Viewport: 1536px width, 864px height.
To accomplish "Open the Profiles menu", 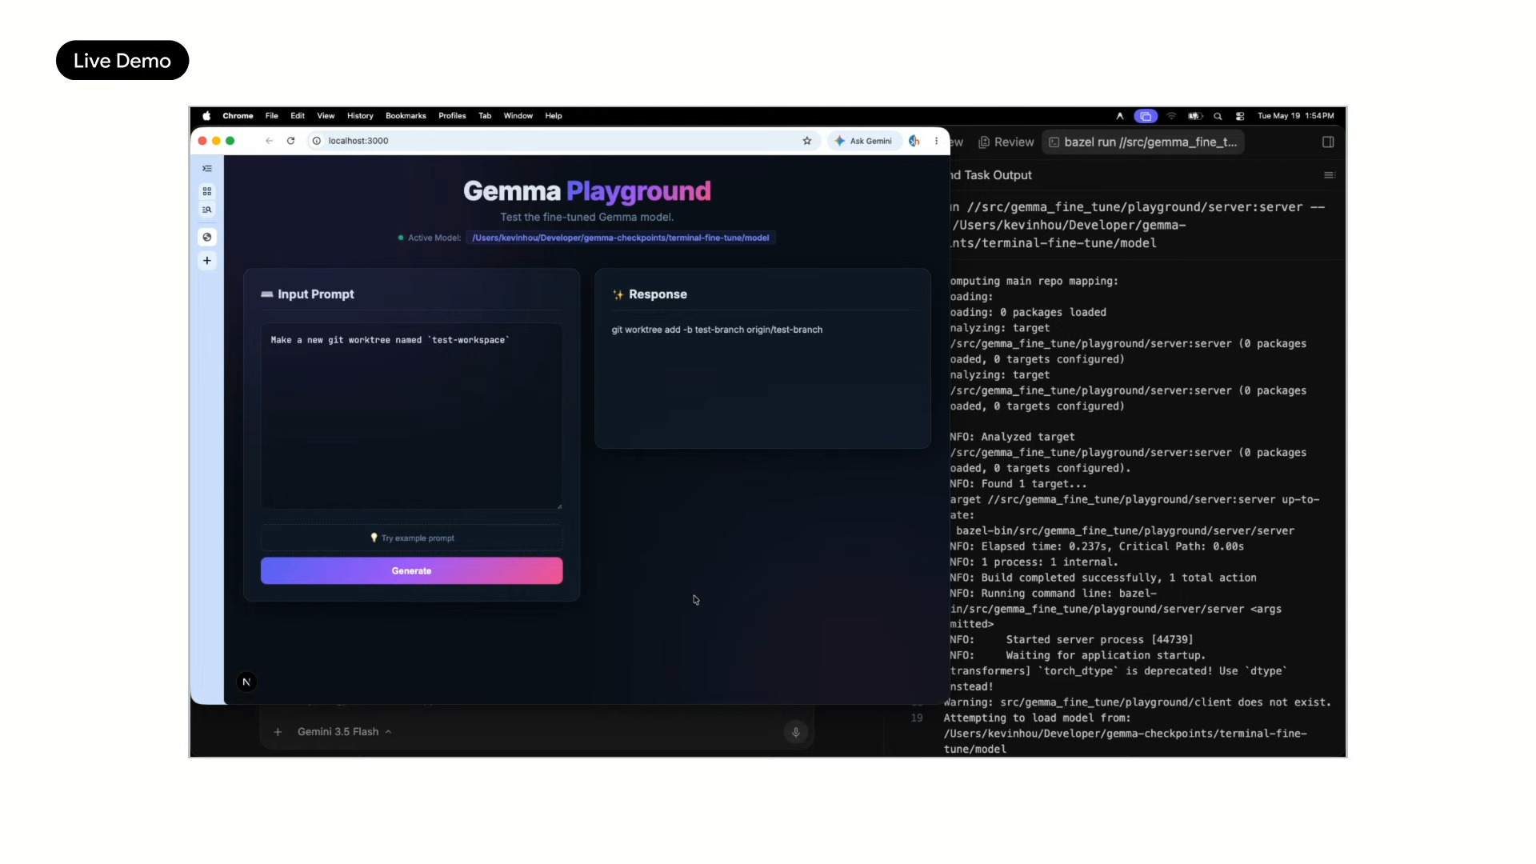I will click(452, 116).
